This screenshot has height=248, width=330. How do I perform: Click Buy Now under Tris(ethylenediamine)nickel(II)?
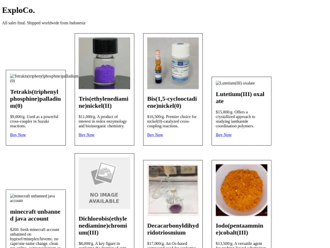(x=87, y=135)
